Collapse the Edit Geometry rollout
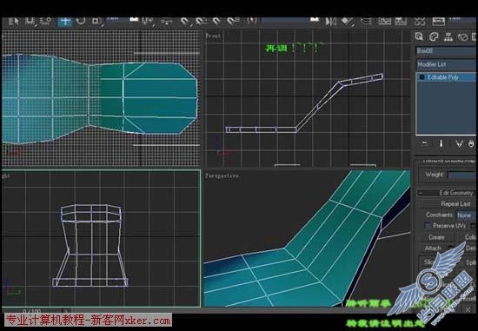 447,193
